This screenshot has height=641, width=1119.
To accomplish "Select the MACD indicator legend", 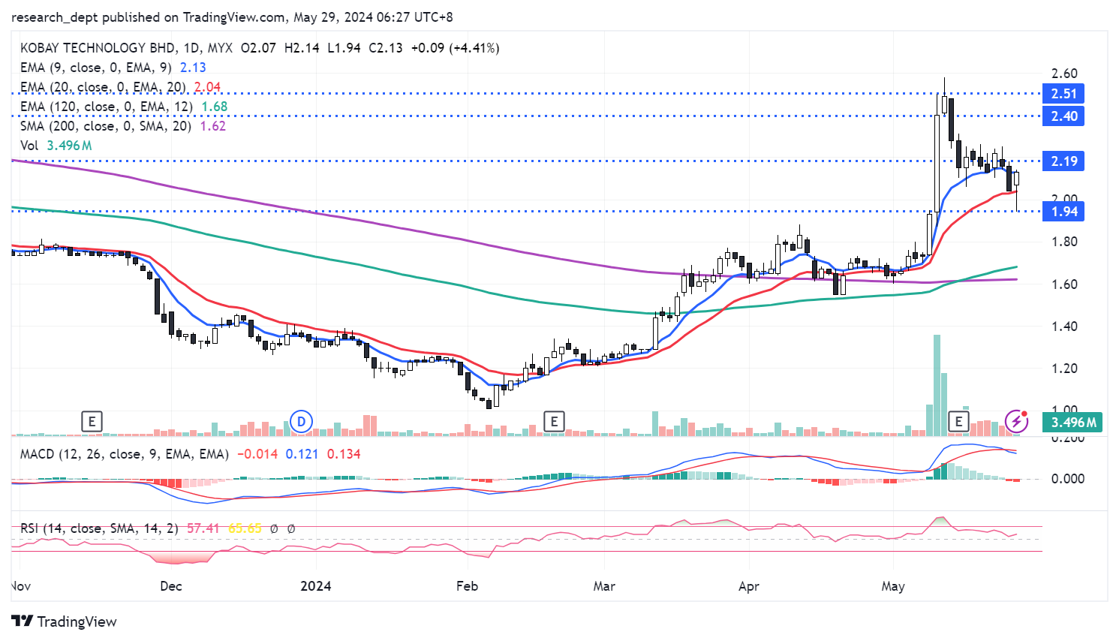I will click(124, 454).
